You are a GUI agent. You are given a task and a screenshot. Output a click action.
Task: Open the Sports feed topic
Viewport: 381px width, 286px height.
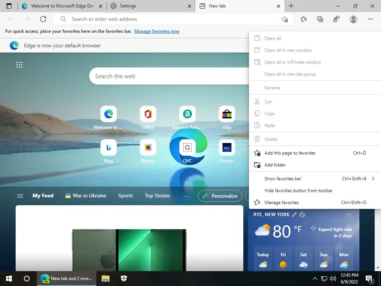tap(126, 196)
